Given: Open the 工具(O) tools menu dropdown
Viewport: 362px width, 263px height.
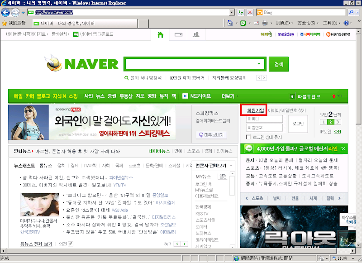Looking at the screenshot, I should (332, 23).
